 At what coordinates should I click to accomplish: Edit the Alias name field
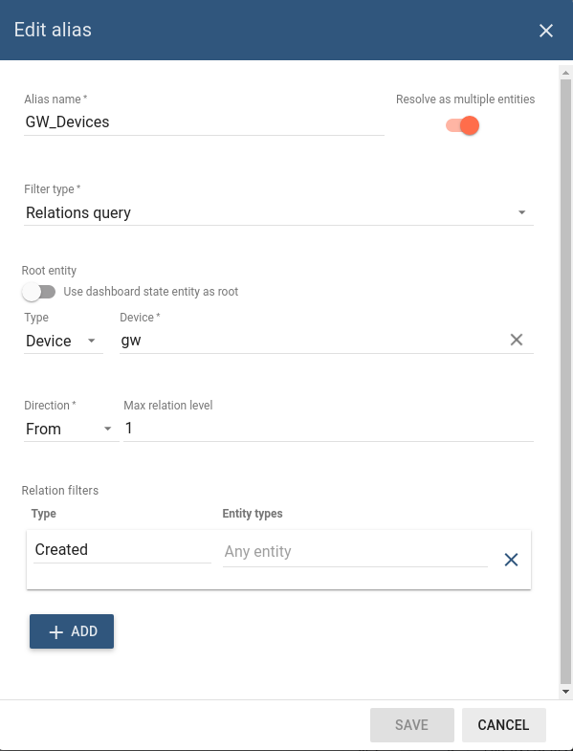204,122
